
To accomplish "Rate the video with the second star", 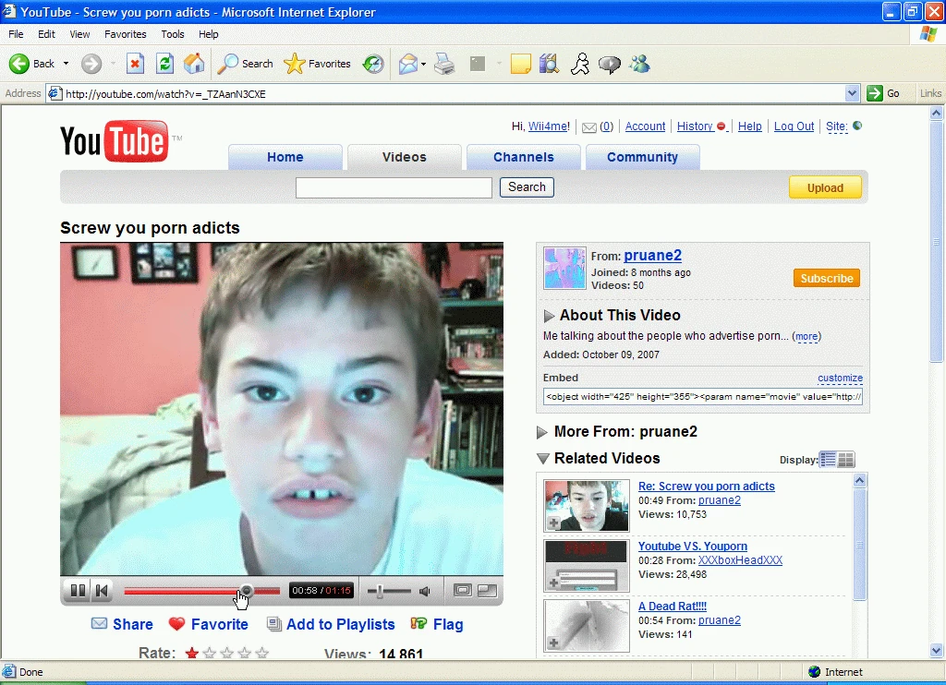I will pos(210,653).
